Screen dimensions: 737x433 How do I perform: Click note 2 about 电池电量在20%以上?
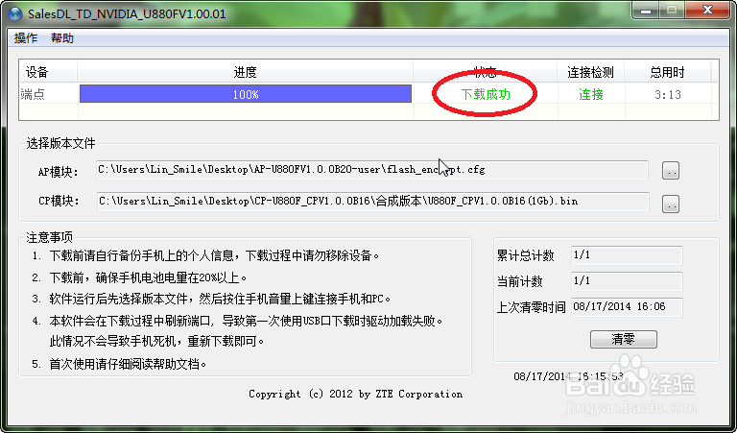point(139,277)
